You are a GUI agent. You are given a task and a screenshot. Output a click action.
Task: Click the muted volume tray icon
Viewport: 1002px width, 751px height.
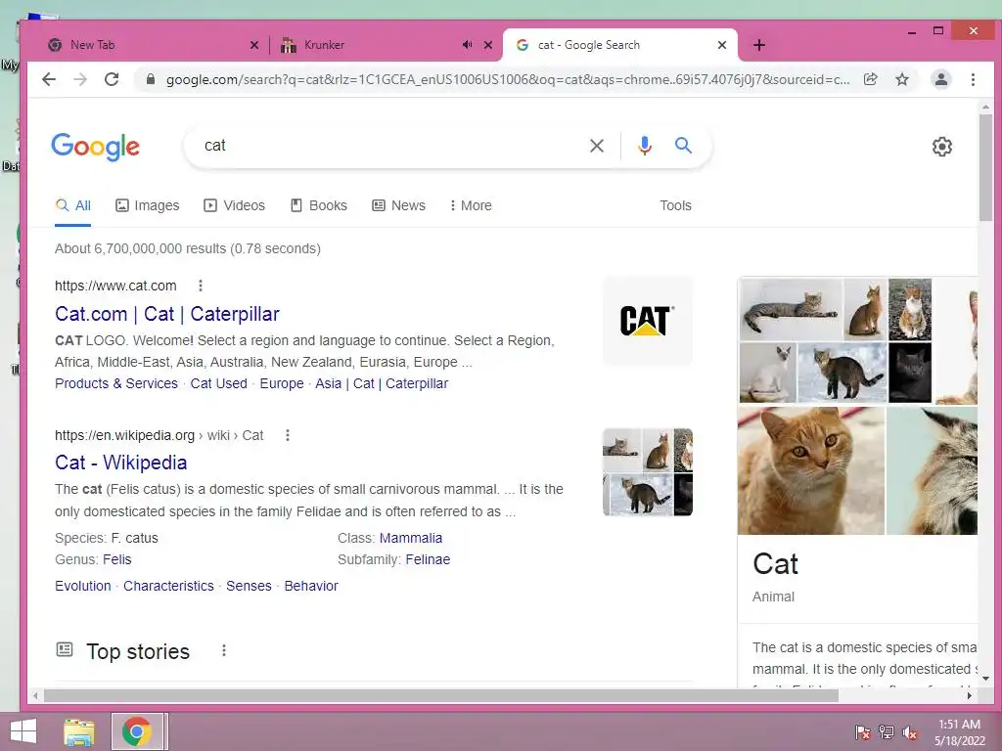(x=910, y=732)
